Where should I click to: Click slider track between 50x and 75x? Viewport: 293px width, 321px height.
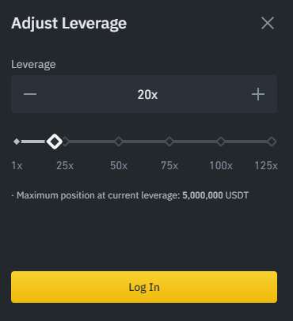click(x=144, y=142)
